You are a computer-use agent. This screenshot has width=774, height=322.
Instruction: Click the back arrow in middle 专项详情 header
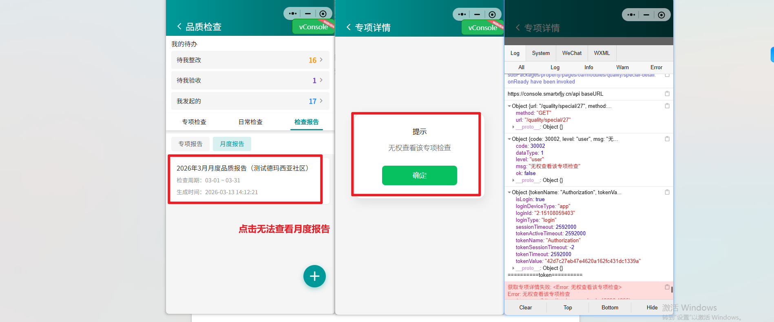[348, 27]
